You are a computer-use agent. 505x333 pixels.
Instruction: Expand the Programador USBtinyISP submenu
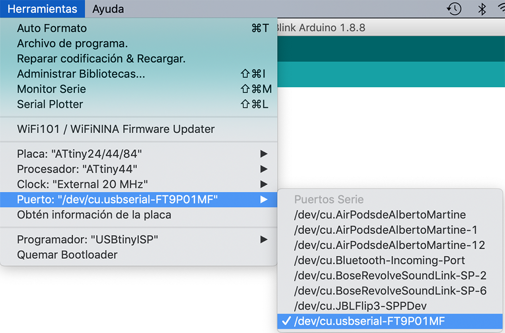tap(87, 239)
